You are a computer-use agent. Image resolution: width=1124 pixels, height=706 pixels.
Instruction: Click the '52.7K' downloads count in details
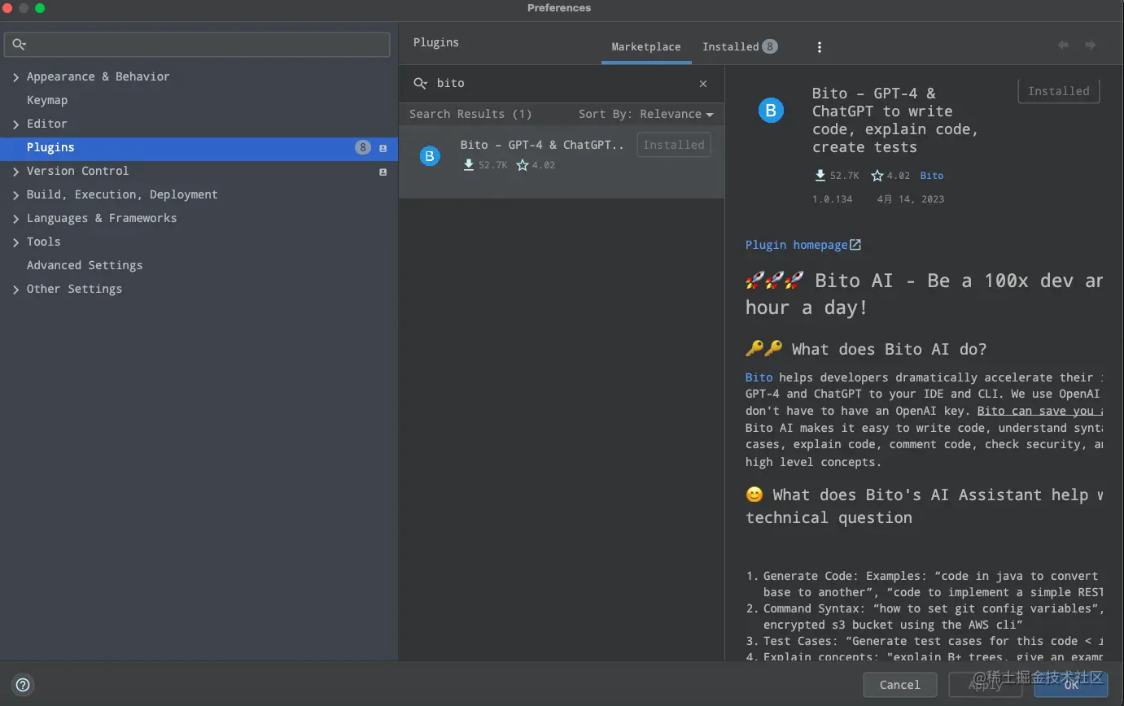pos(845,176)
